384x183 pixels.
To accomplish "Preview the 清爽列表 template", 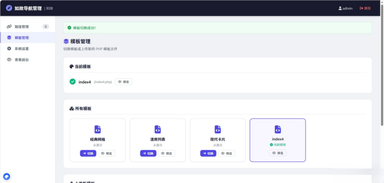I will click(167, 153).
